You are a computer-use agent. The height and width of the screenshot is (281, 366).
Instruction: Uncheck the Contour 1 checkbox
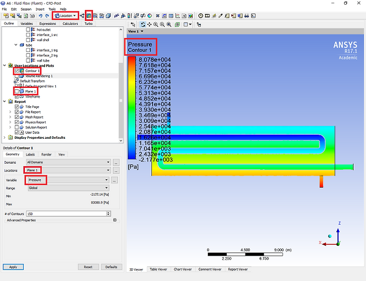click(17, 71)
